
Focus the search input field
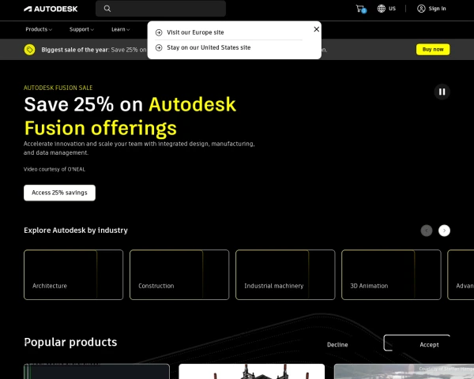160,9
